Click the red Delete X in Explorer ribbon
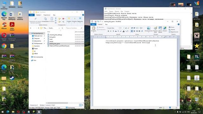 [x=63, y=19]
